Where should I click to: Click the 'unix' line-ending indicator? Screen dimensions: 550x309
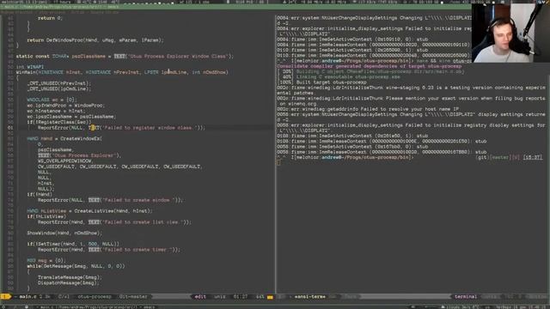pyautogui.click(x=220, y=297)
